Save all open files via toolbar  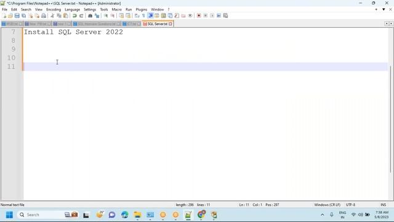(23, 15)
